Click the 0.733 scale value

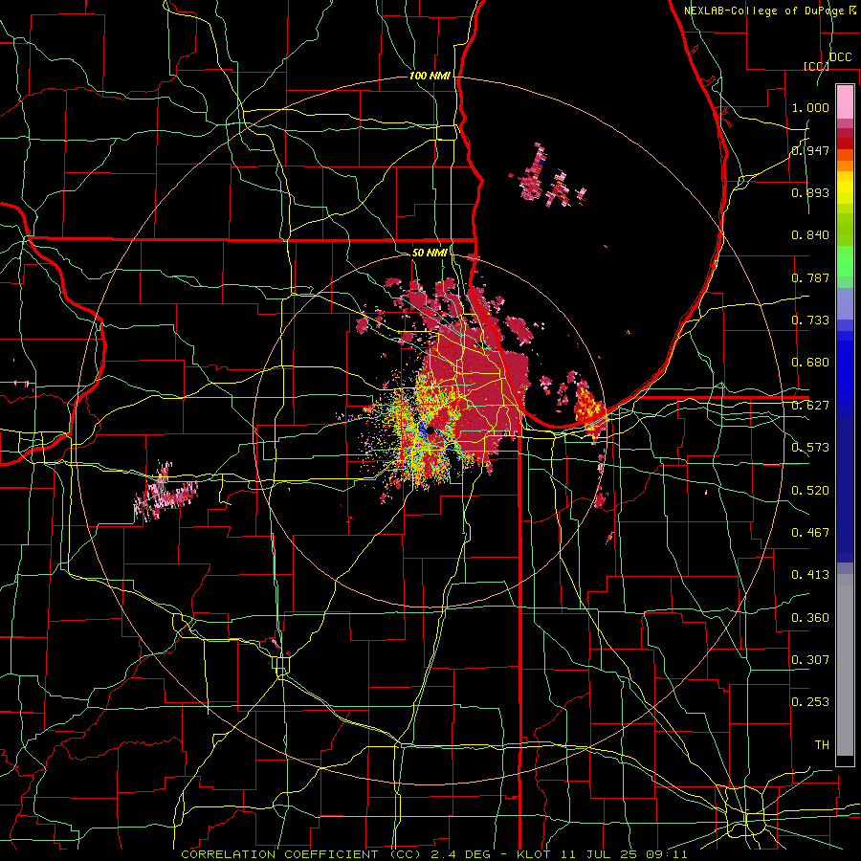tap(810, 320)
